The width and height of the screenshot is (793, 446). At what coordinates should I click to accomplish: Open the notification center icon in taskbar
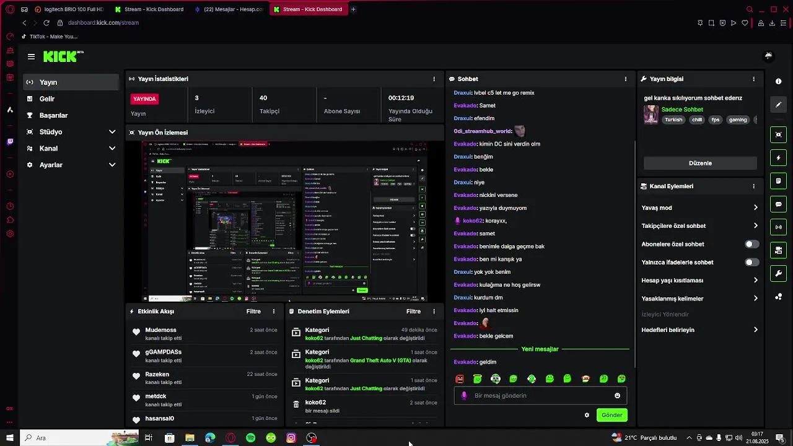(x=779, y=438)
